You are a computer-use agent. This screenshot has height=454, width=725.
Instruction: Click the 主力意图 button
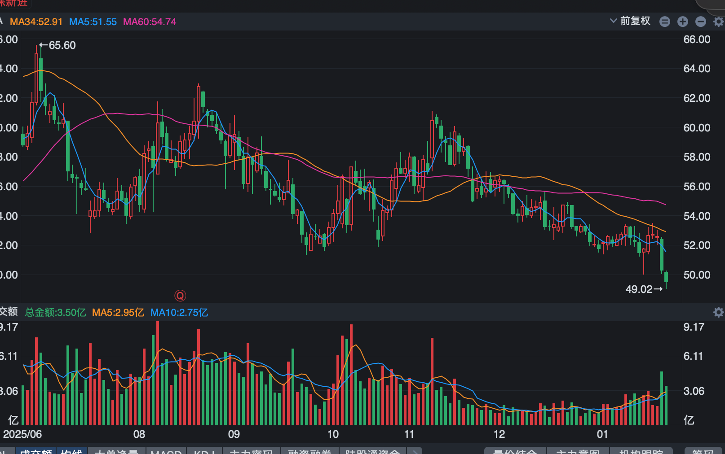click(x=578, y=451)
